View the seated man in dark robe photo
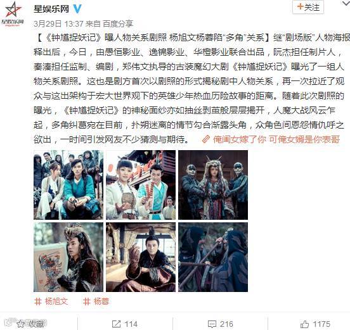 coord(141,257)
